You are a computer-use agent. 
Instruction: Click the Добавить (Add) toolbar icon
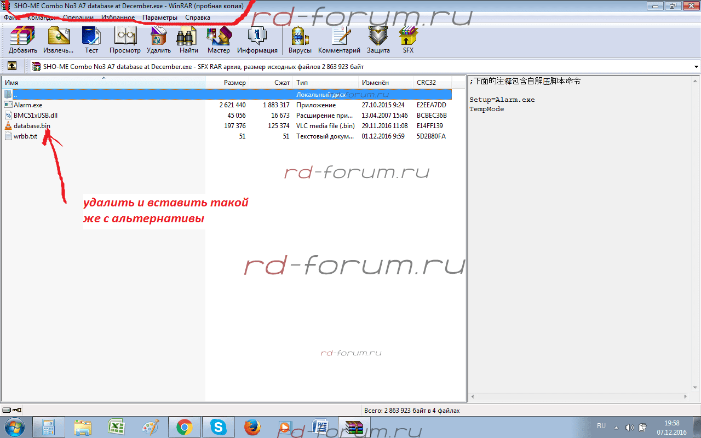pos(22,40)
